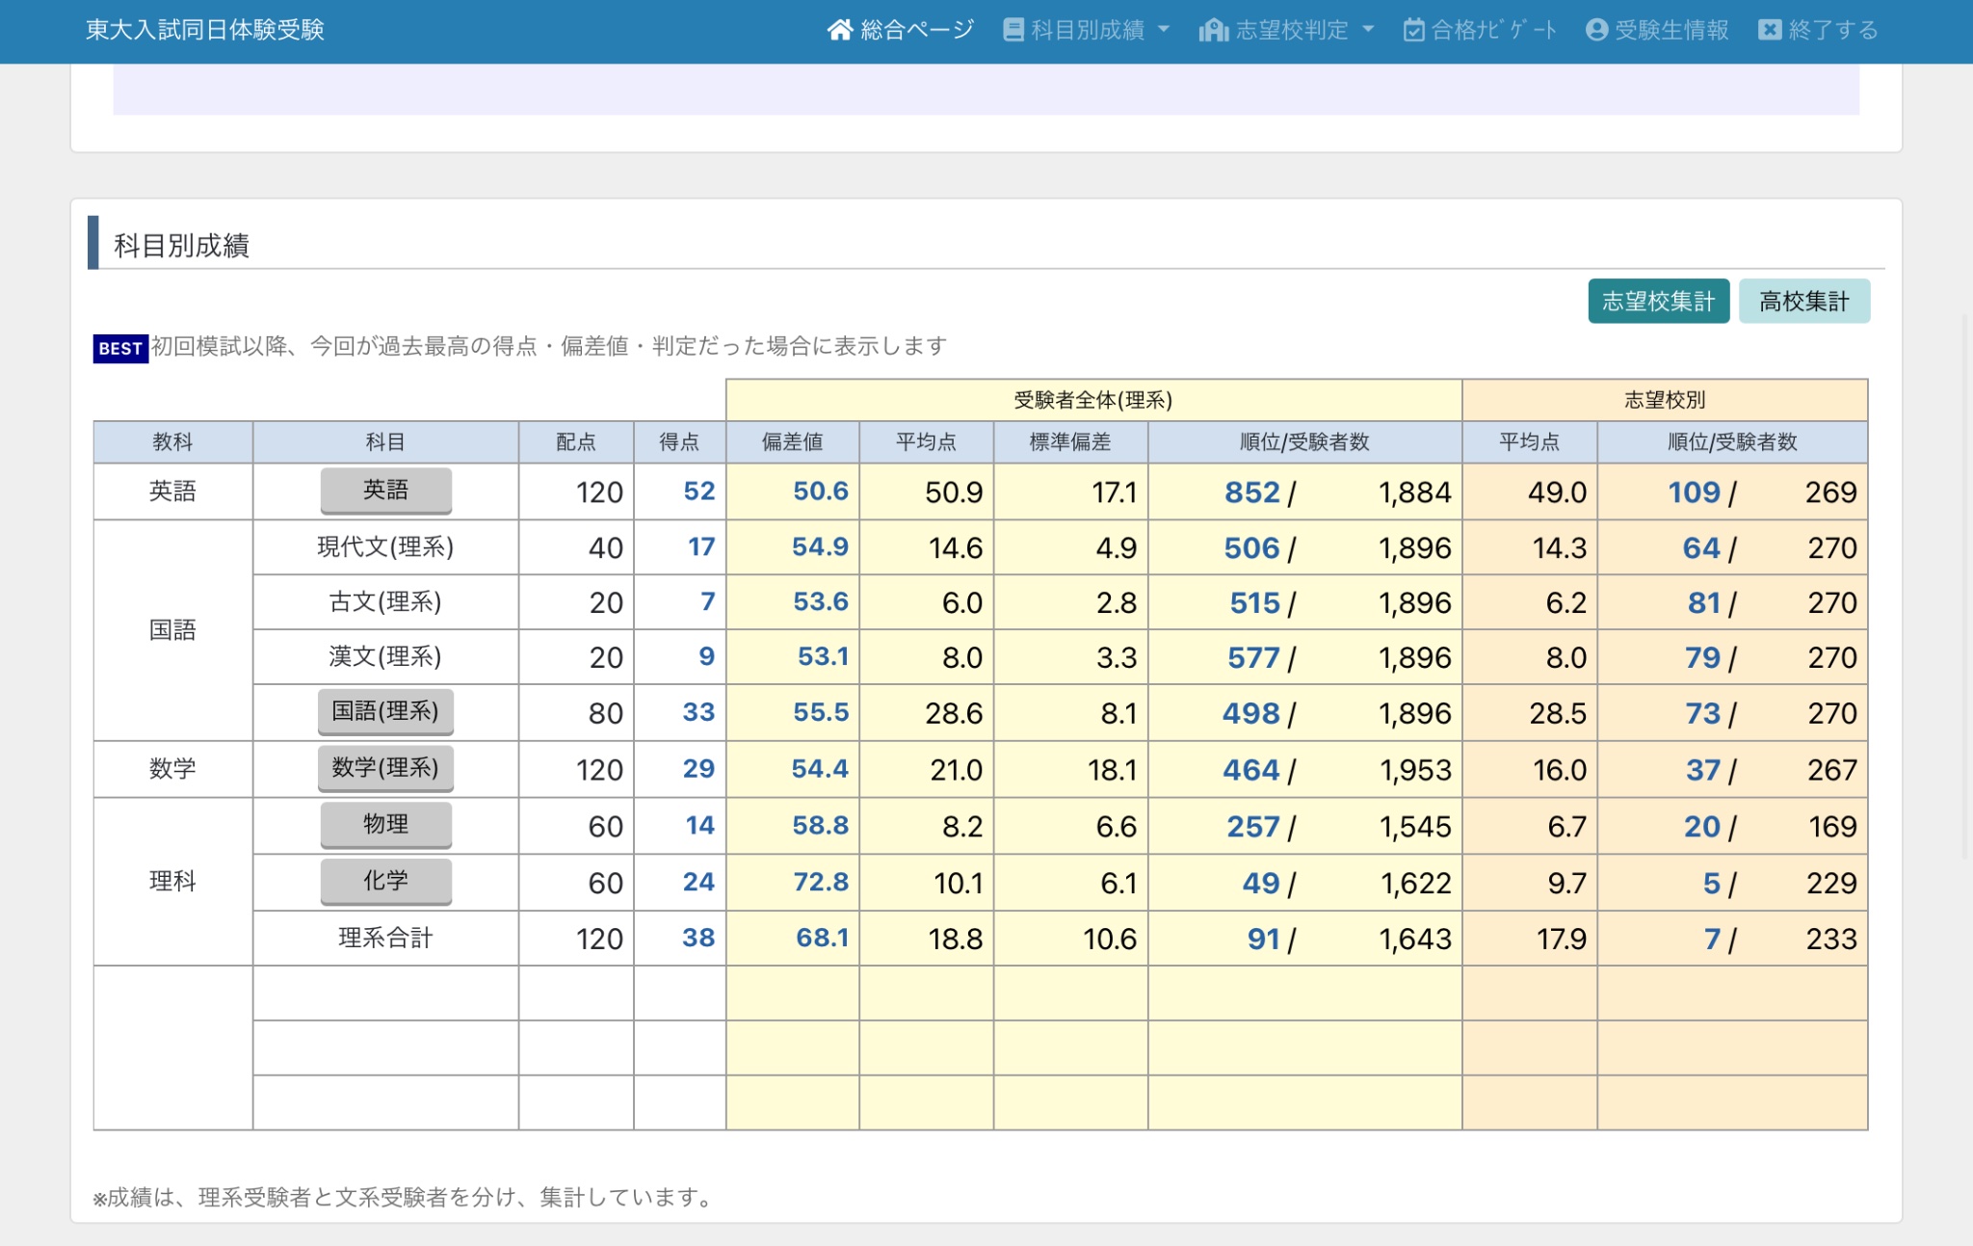
Task: Click the 標準偏差 column header
Action: (1070, 441)
